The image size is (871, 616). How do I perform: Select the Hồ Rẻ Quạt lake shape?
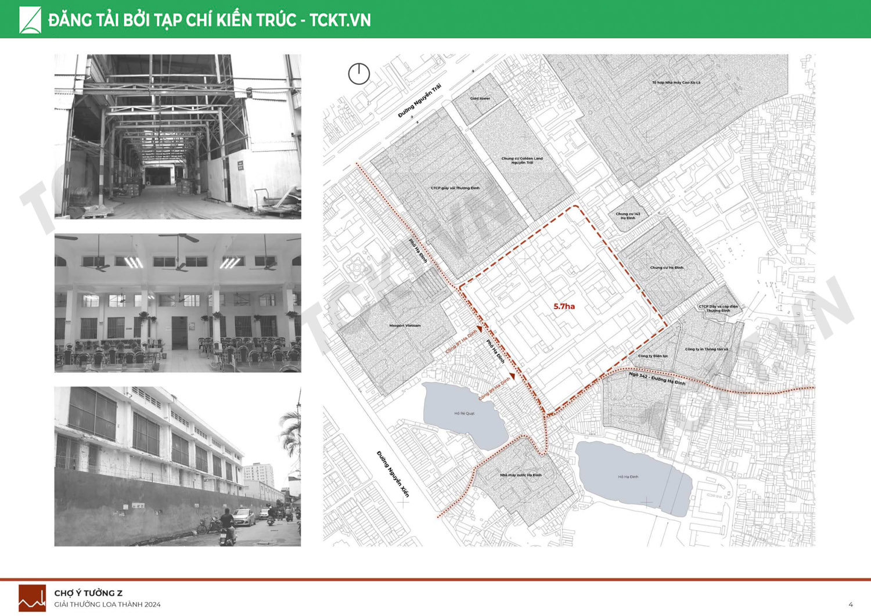click(x=465, y=413)
